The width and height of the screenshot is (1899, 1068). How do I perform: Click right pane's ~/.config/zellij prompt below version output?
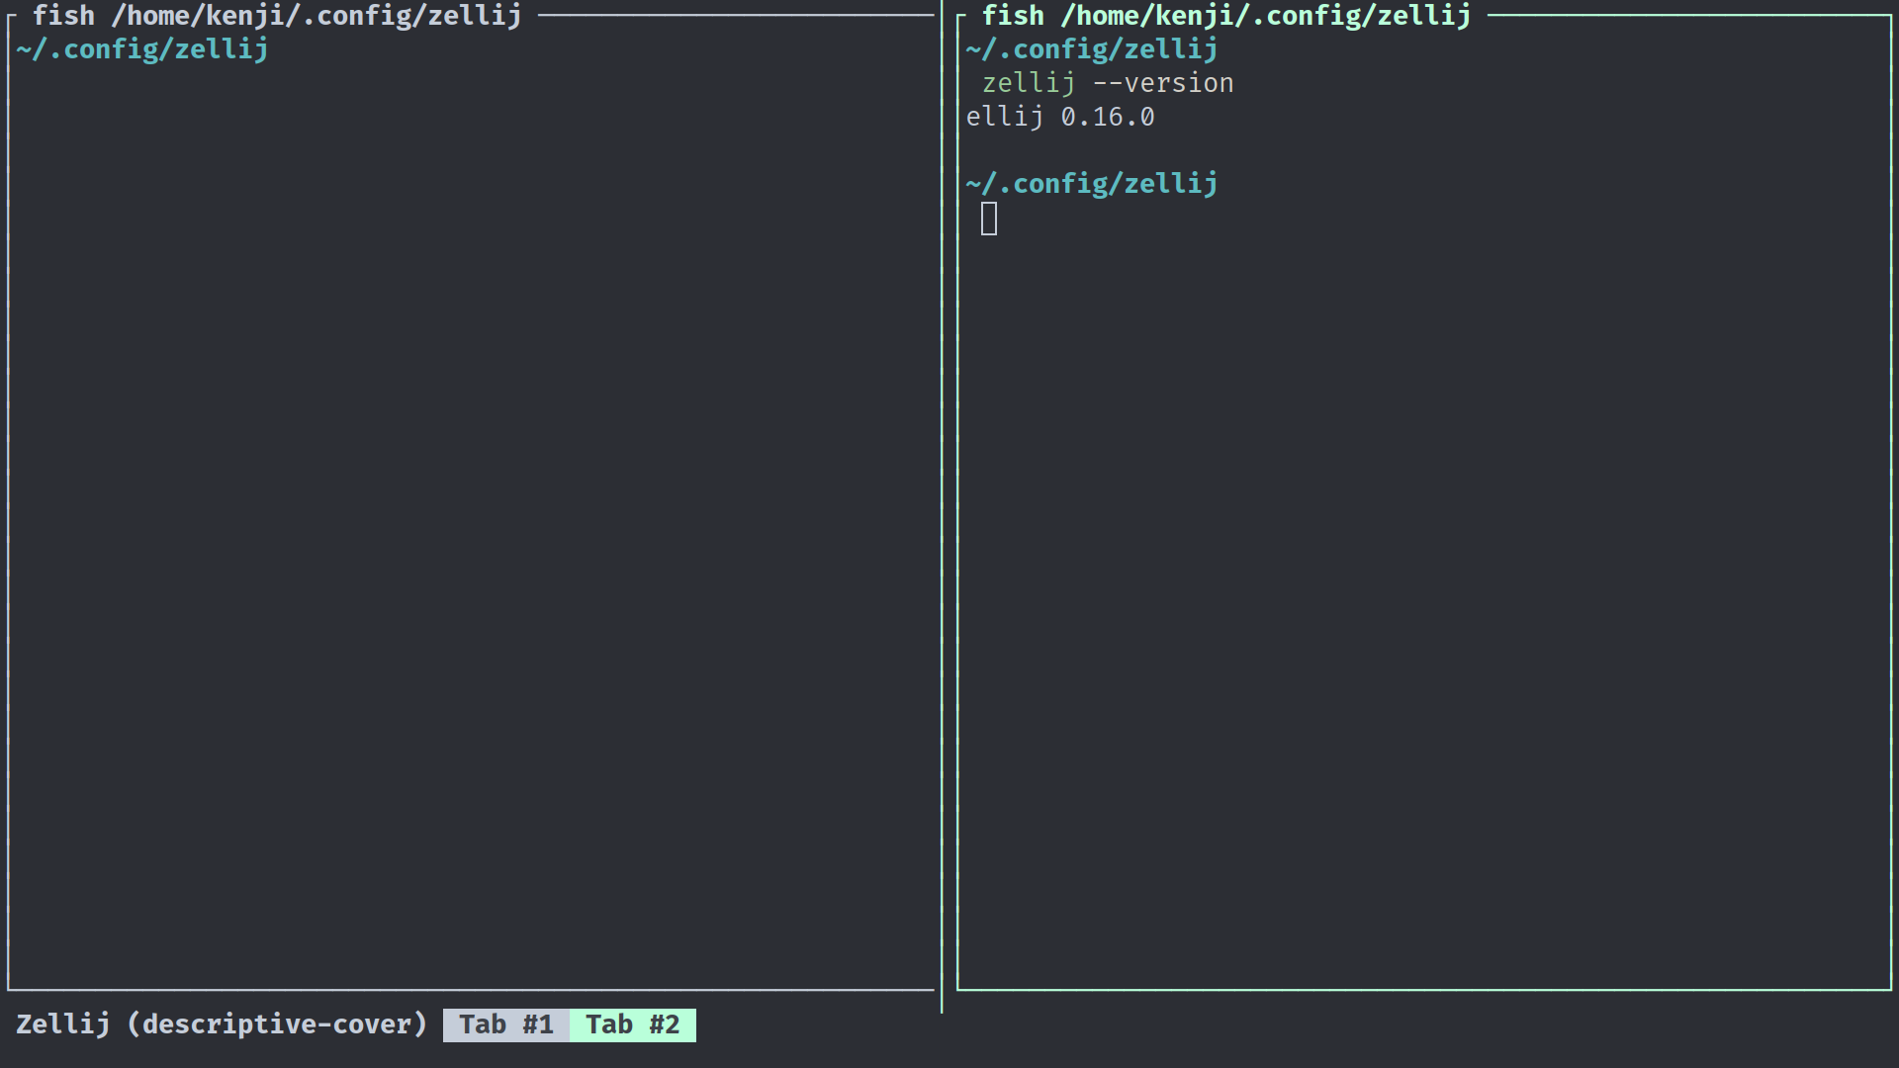point(1092,184)
